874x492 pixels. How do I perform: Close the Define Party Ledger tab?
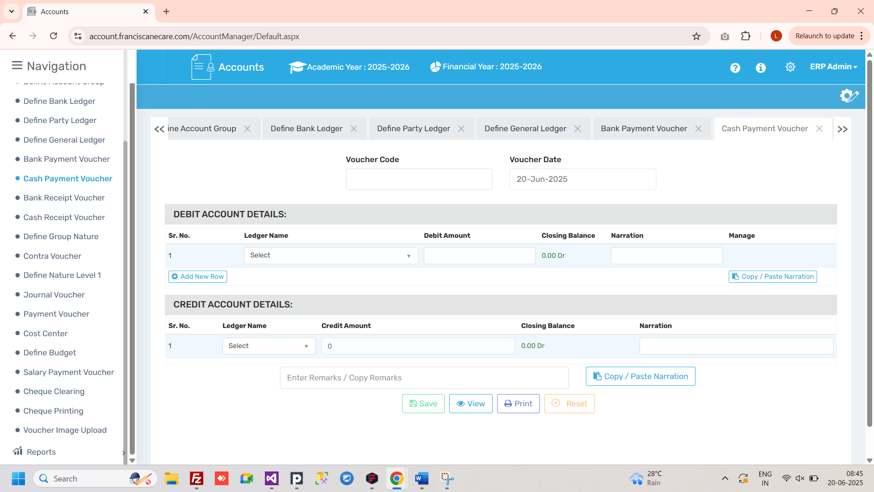(461, 129)
